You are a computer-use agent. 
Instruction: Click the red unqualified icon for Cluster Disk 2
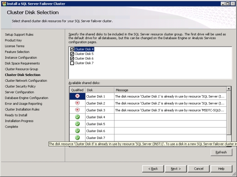pos(77,103)
